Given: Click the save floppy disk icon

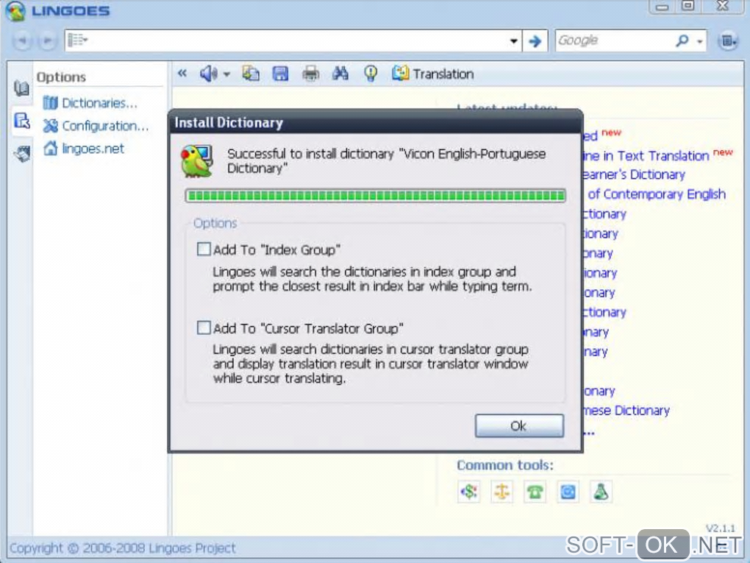Looking at the screenshot, I should [280, 74].
